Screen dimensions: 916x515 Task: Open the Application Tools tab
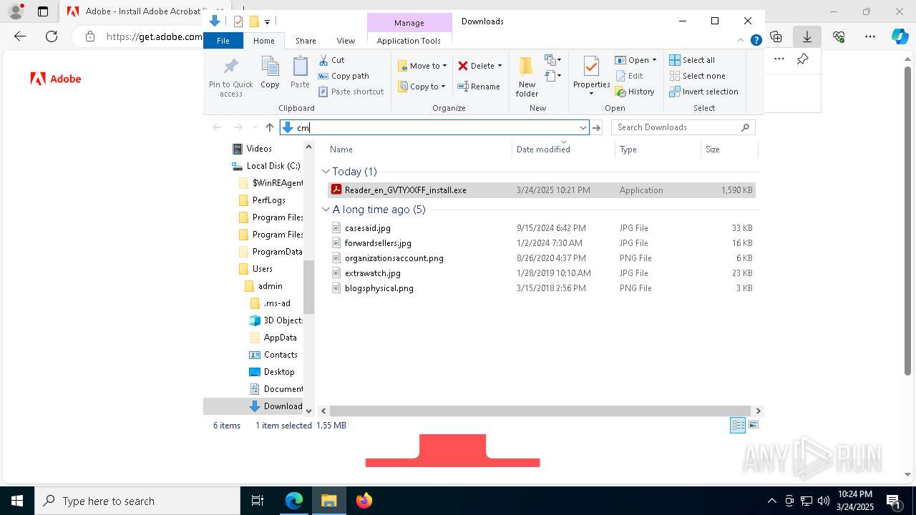click(x=409, y=41)
